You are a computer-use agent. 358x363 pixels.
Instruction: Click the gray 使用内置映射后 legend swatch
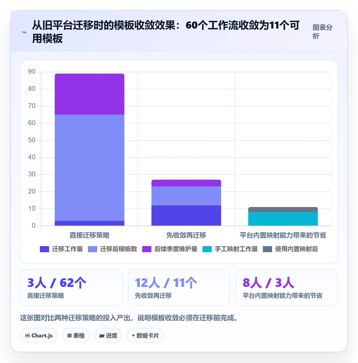tap(267, 249)
